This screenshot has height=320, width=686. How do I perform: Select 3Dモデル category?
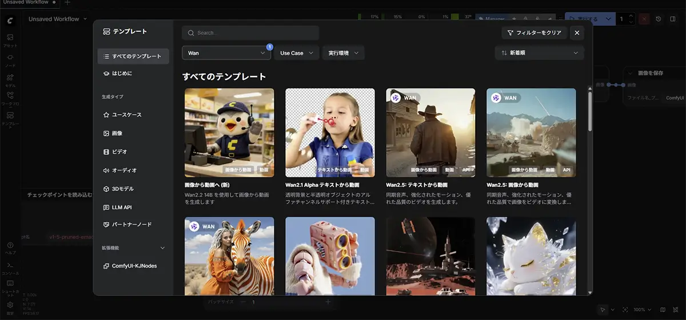(x=133, y=189)
